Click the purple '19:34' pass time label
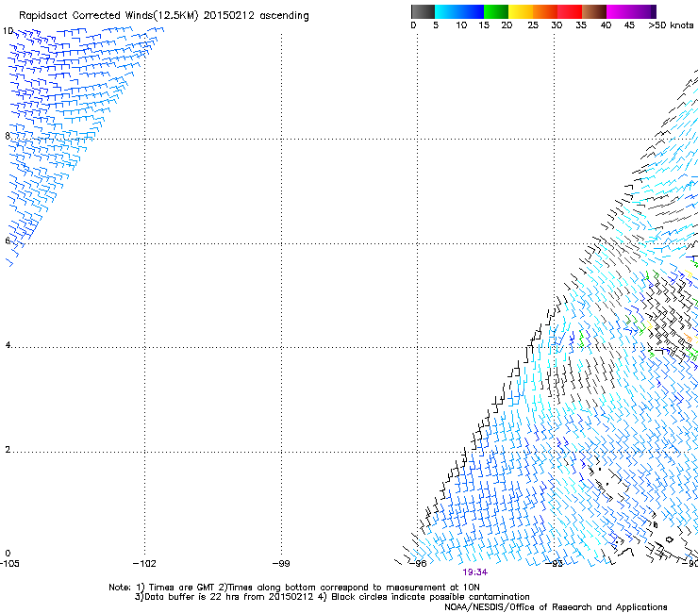 (x=475, y=572)
